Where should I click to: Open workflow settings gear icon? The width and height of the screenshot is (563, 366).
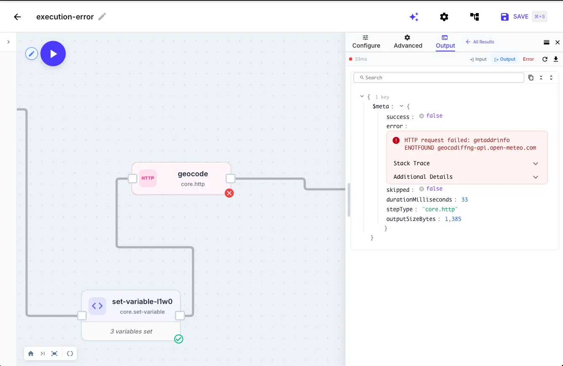444,17
